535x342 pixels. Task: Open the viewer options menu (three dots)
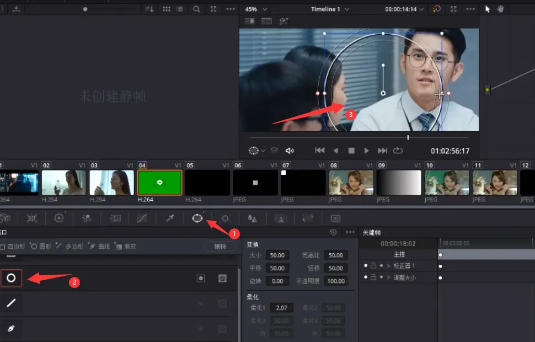[470, 9]
